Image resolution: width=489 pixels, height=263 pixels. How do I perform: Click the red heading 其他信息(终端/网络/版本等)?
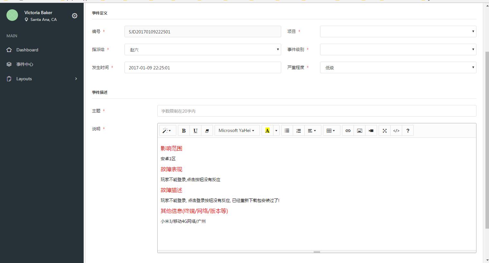[x=194, y=211]
